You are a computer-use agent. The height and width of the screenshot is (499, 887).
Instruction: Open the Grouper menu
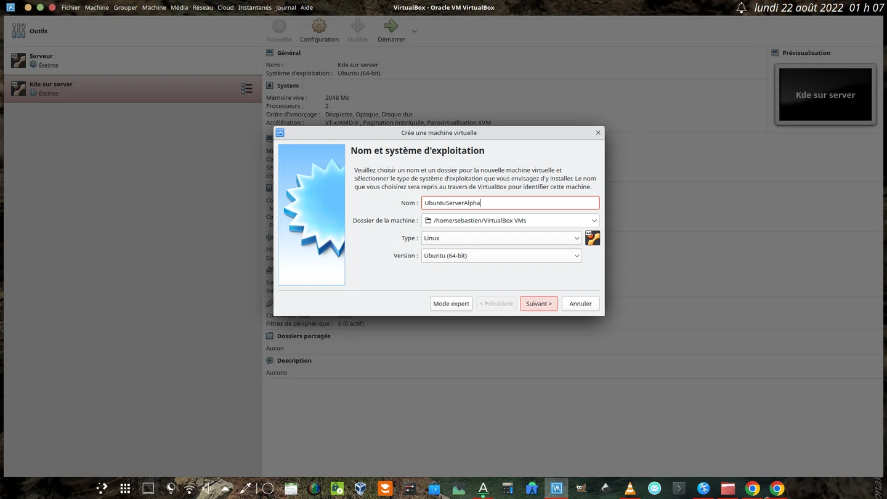coord(126,7)
